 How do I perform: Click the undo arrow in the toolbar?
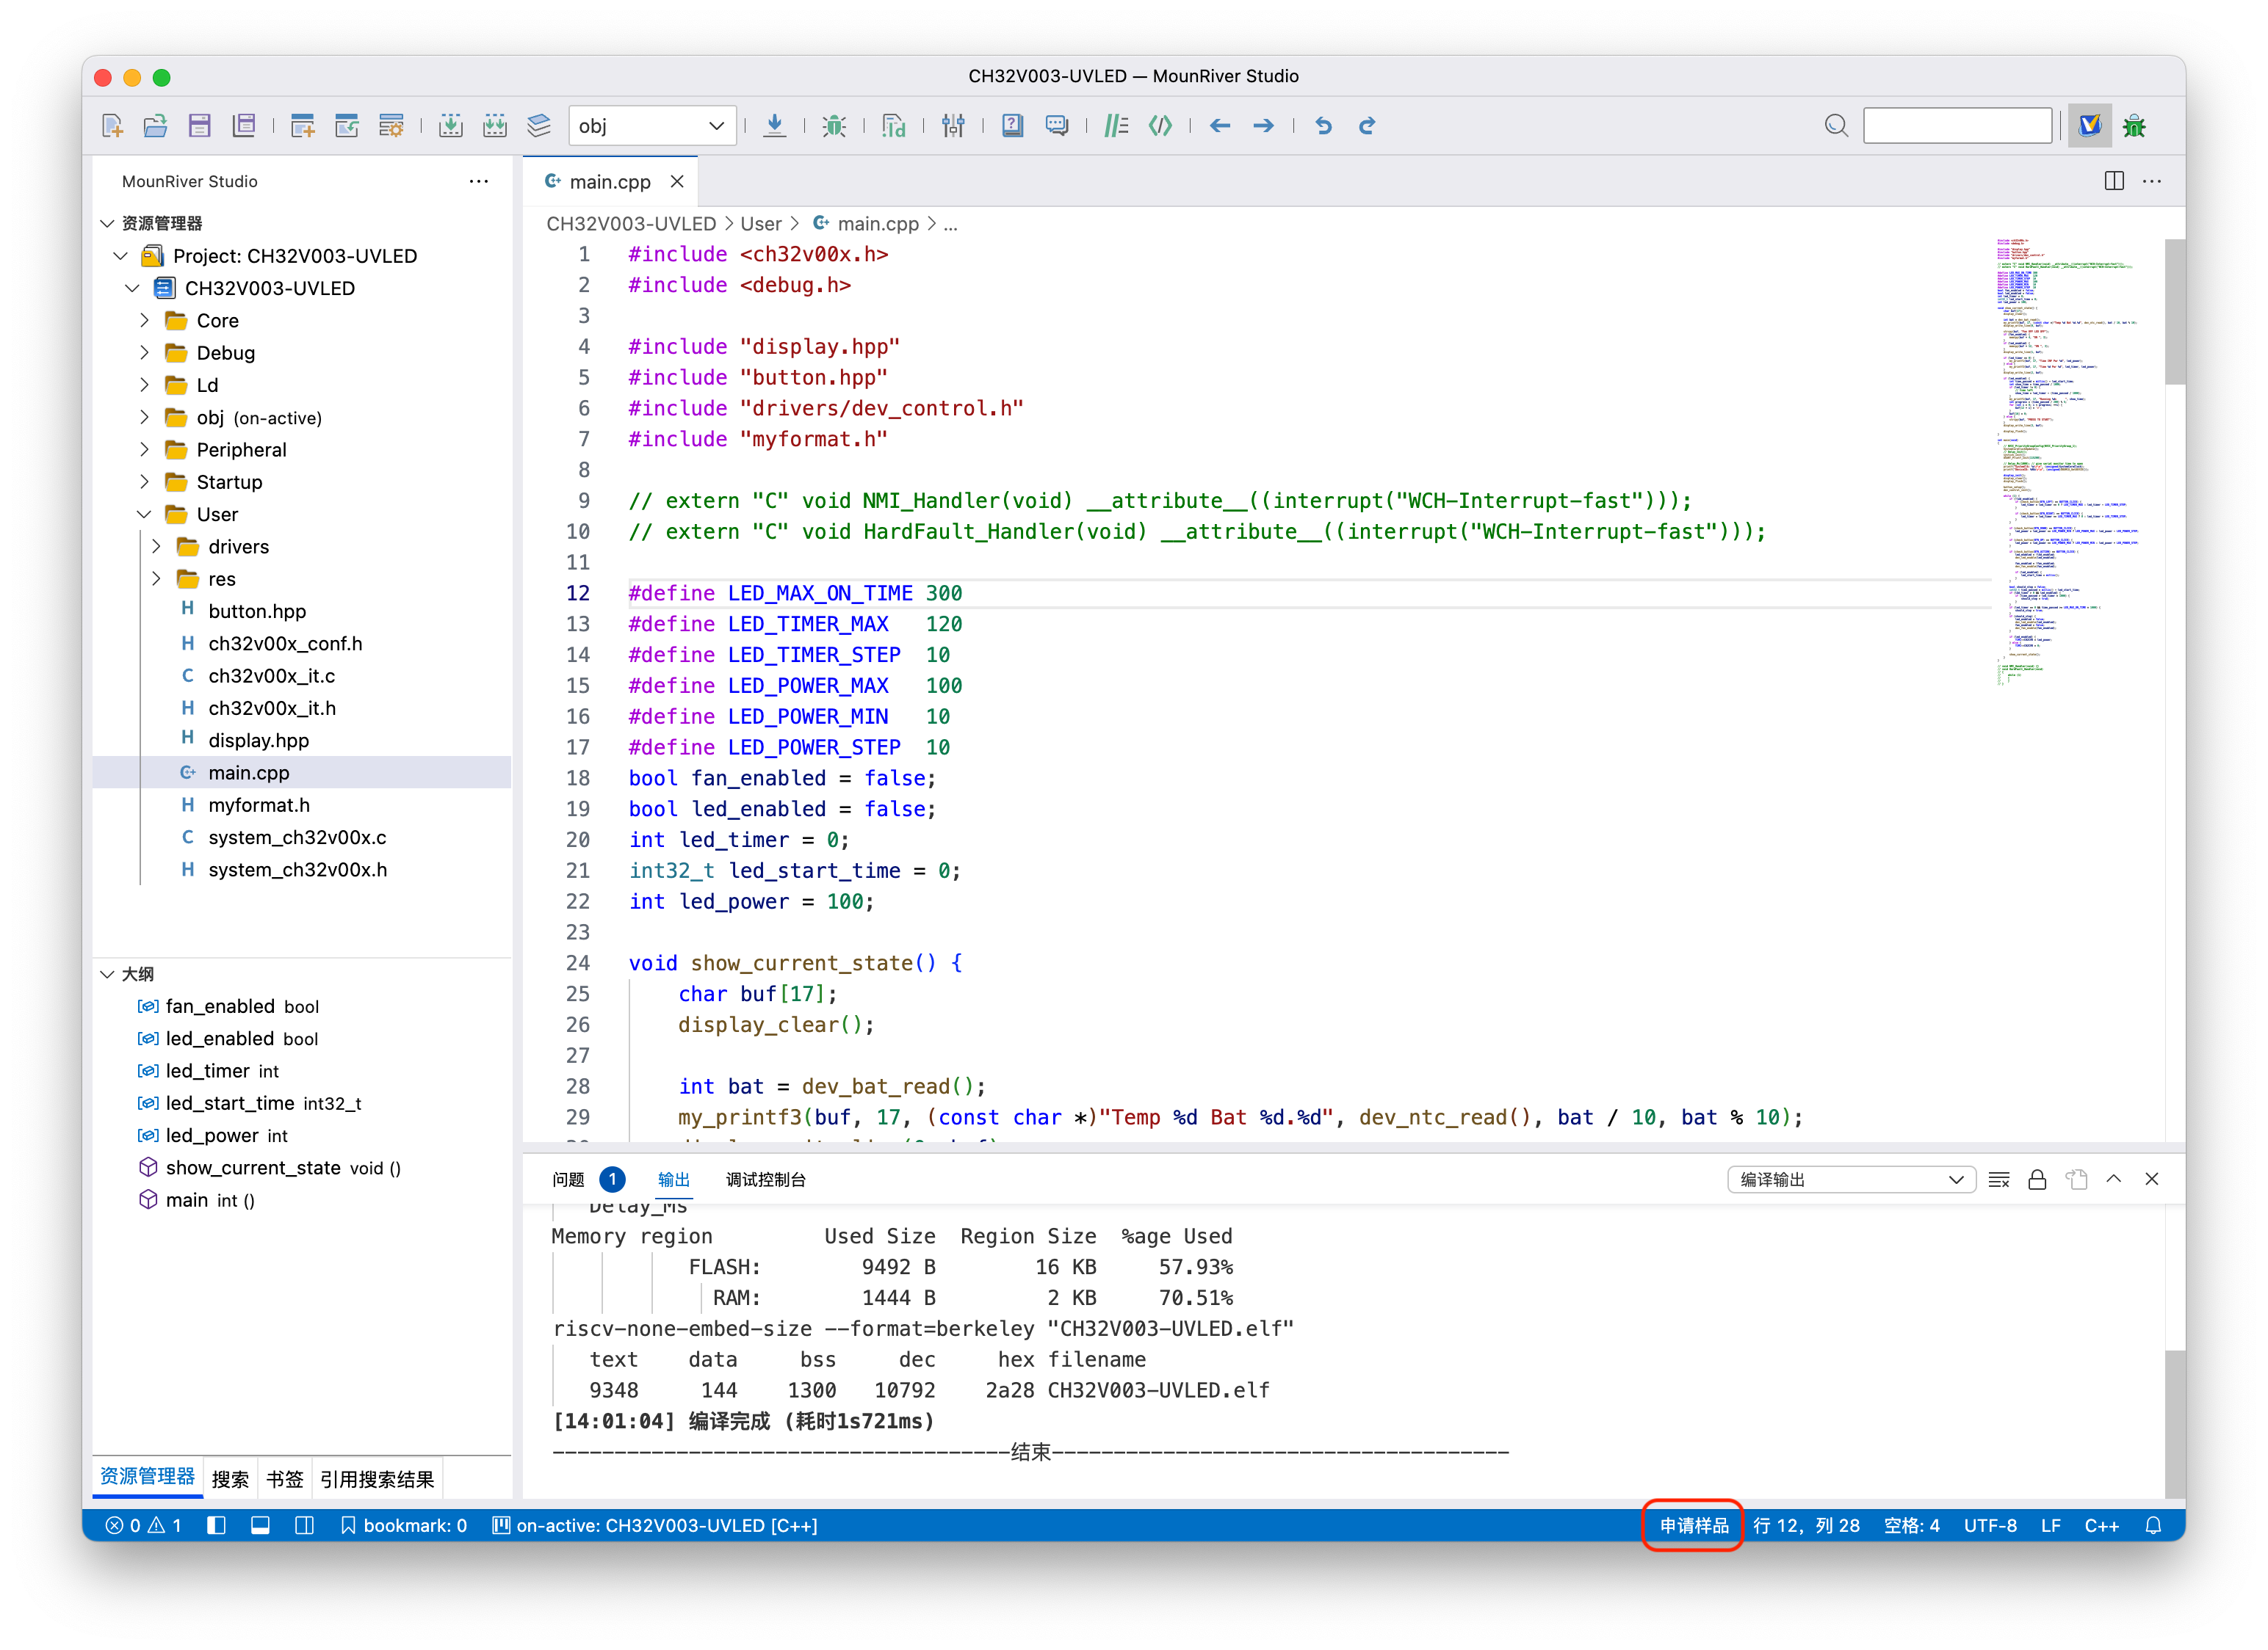coord(1323,126)
